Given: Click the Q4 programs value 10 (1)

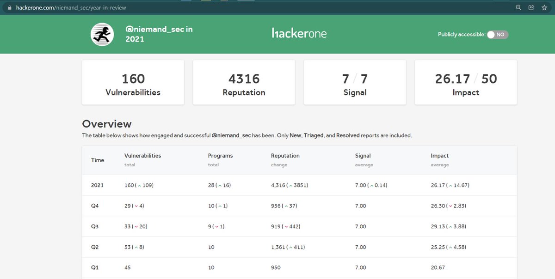Looking at the screenshot, I should (x=218, y=206).
